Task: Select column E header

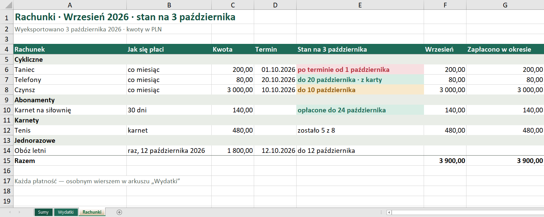Action: [x=360, y=5]
